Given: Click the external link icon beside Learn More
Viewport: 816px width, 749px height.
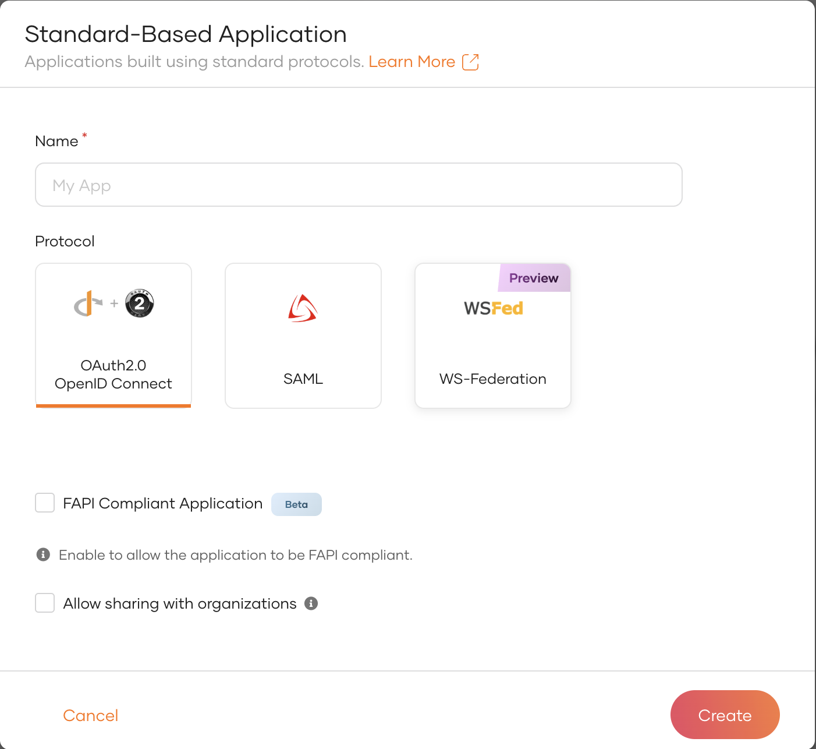Looking at the screenshot, I should point(470,62).
